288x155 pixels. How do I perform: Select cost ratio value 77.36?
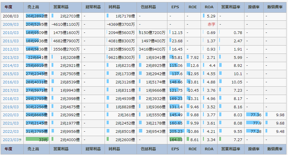pyautogui.click(x=256, y=115)
